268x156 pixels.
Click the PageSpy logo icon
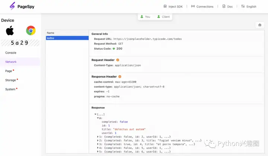pyautogui.click(x=12, y=6)
